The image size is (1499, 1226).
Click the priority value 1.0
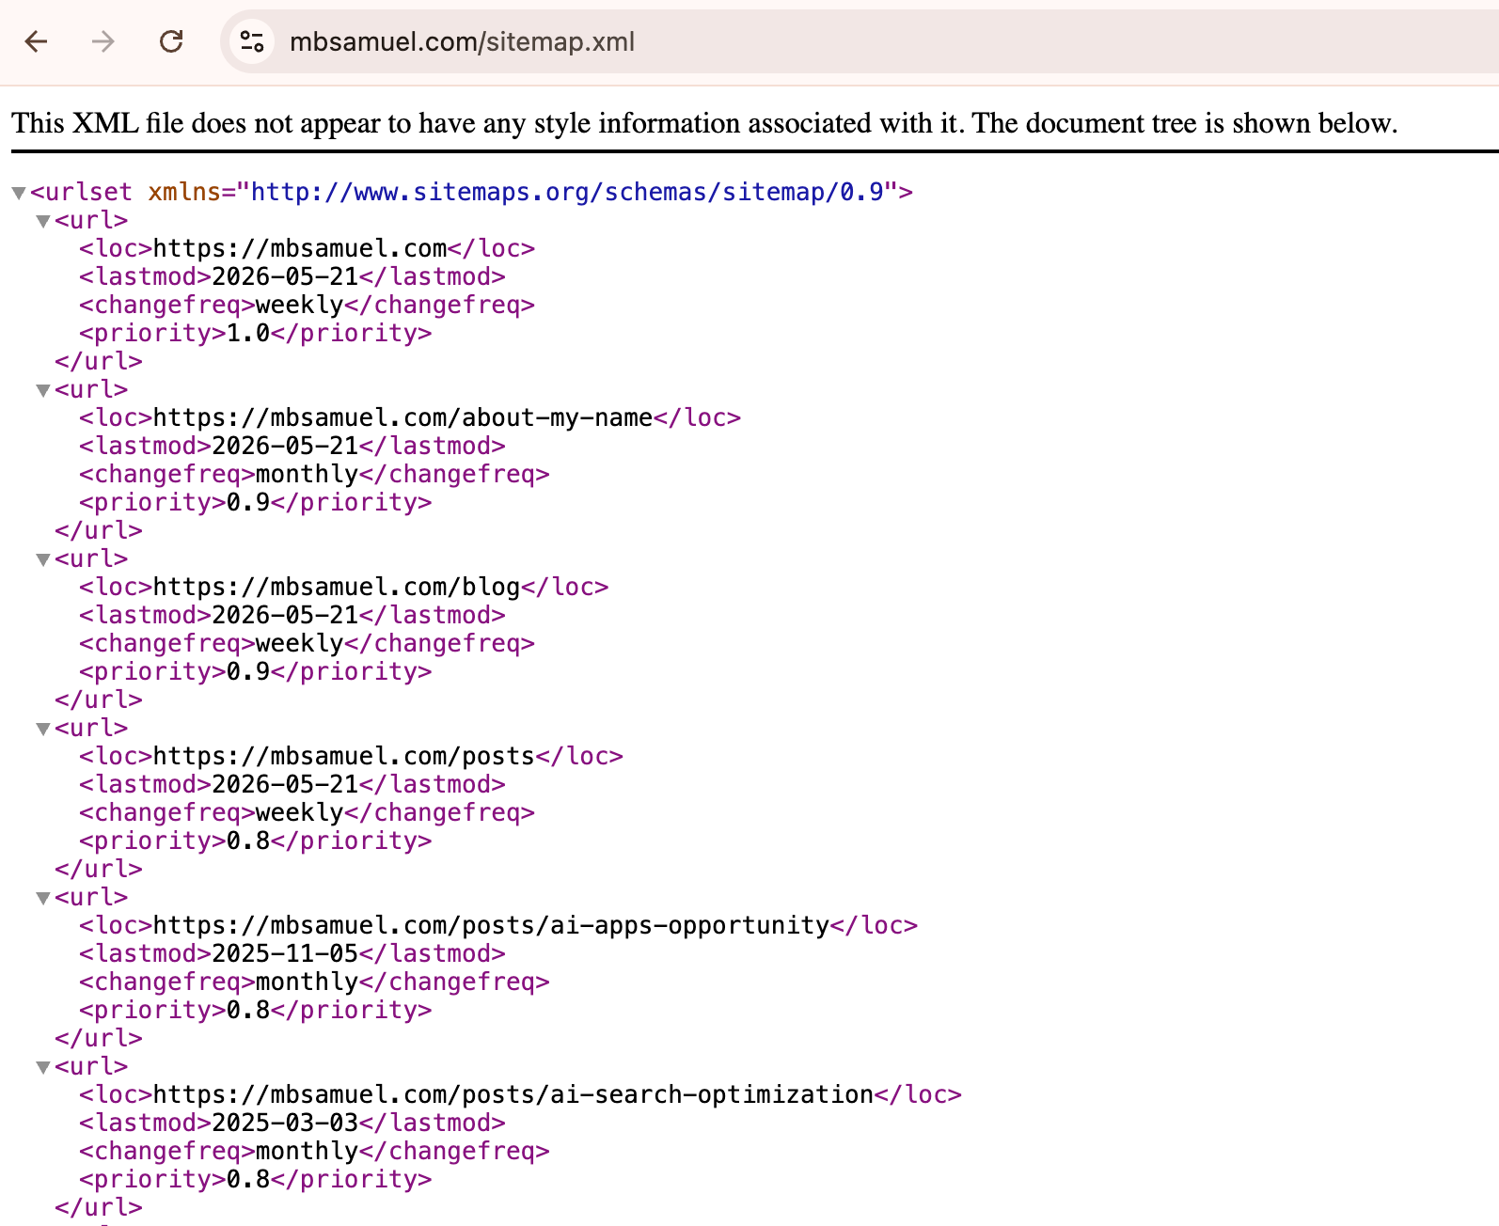[x=248, y=333]
